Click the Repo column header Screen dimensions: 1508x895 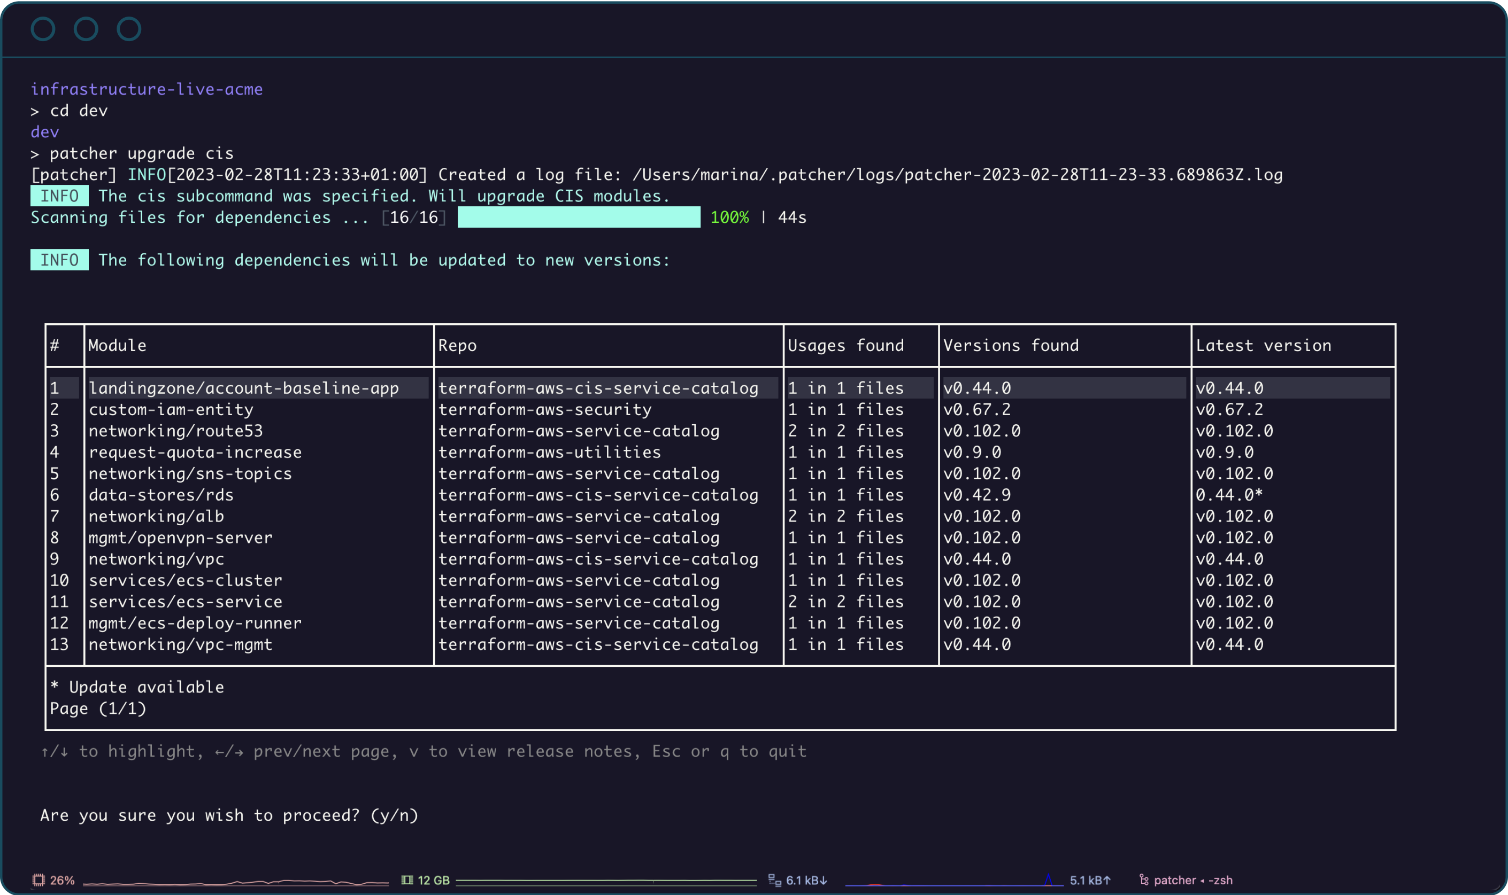click(457, 346)
